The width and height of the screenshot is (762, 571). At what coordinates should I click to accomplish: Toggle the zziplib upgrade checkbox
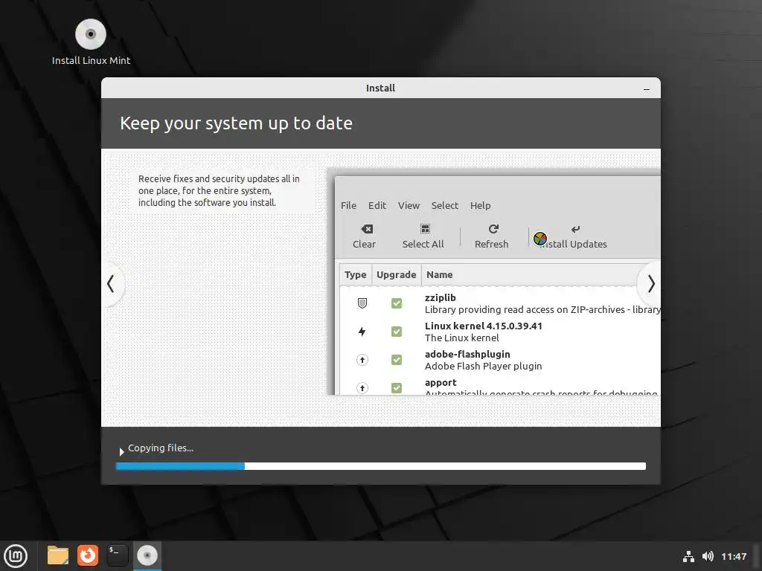point(397,303)
